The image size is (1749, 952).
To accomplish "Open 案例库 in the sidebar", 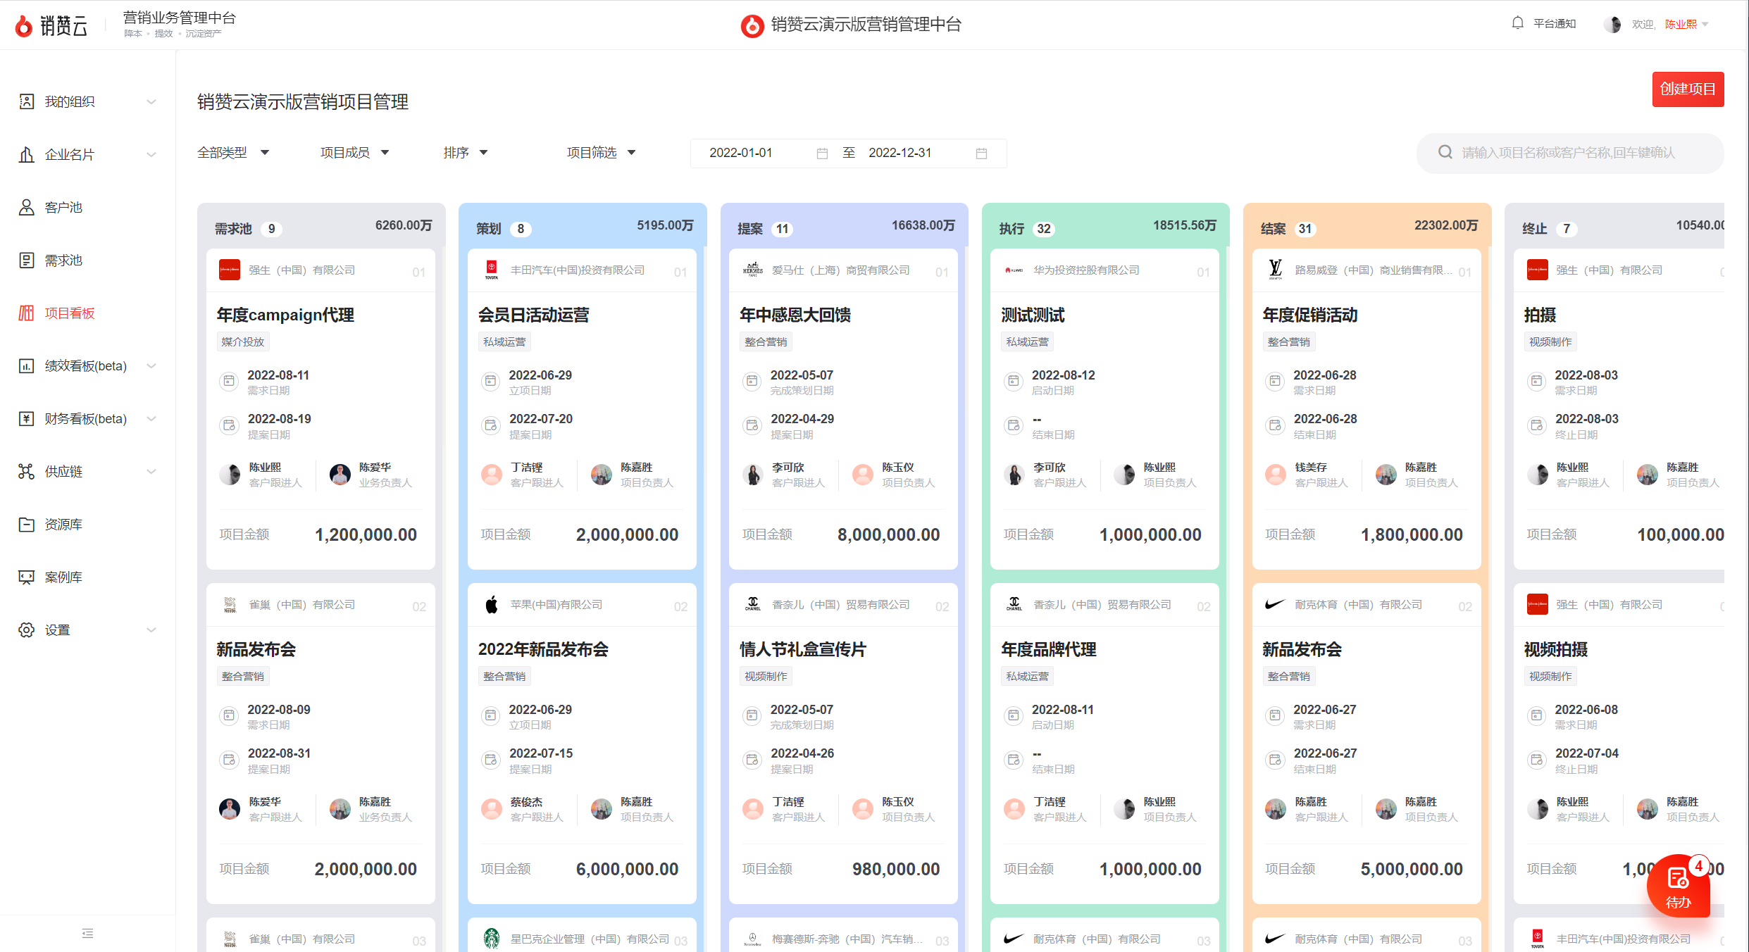I will pos(63,577).
